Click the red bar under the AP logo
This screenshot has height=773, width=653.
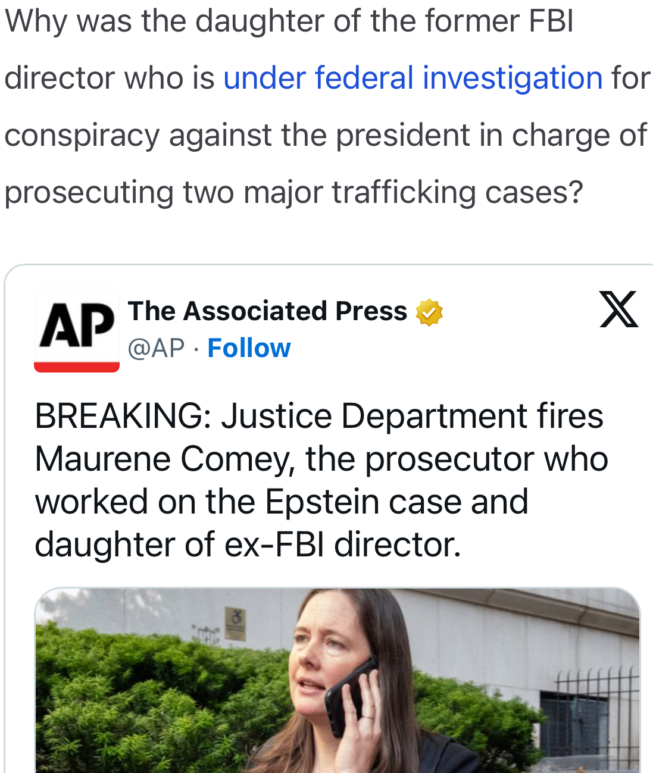77,367
